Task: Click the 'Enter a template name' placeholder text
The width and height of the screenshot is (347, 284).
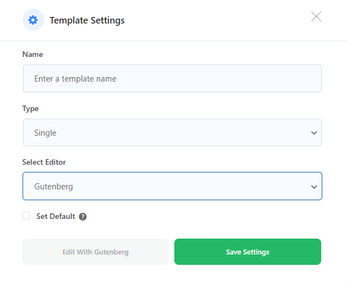Action: (75, 79)
